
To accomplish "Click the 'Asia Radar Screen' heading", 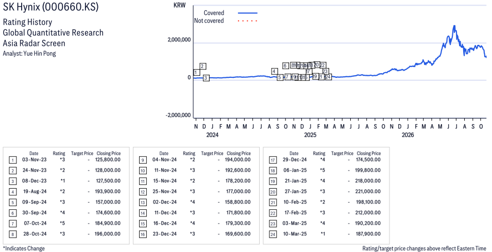I will tap(34, 43).
